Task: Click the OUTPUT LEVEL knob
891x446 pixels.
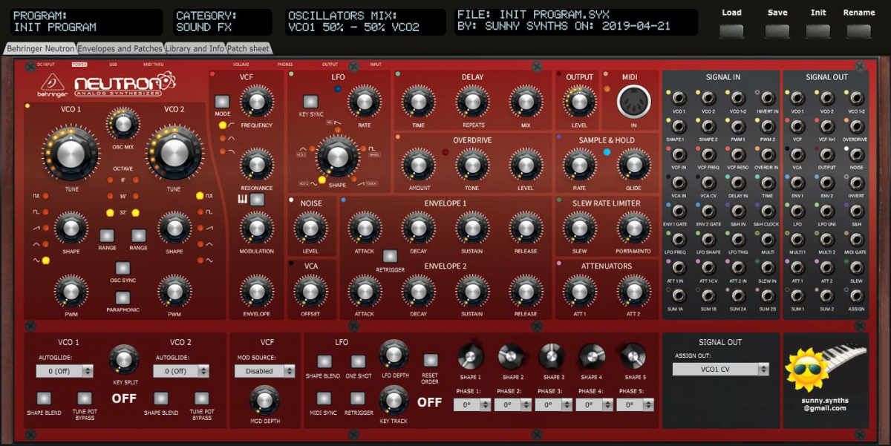Action: point(579,100)
